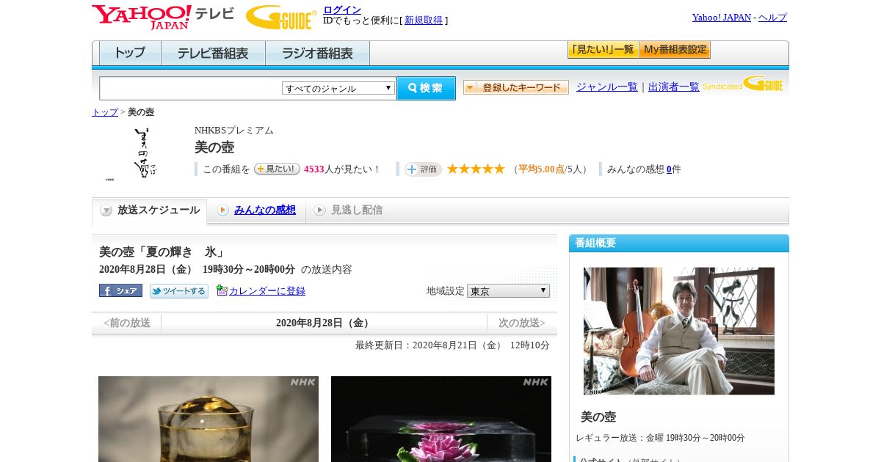Open the テレビ番組表 tab

point(213,54)
